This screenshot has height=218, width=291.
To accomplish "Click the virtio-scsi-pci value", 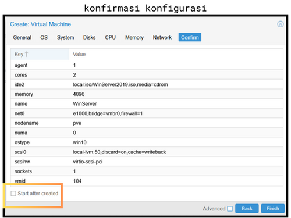I will point(88,162).
